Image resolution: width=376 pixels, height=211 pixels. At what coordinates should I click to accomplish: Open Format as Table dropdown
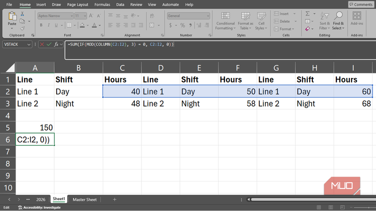(x=245, y=21)
